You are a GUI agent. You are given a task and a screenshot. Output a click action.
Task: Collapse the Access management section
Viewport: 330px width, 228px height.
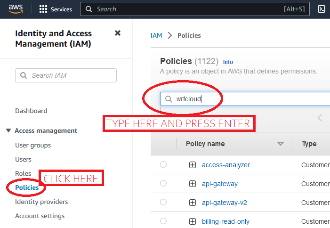(8, 130)
